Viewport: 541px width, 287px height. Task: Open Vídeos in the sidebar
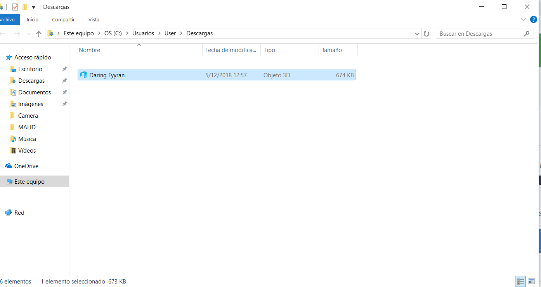point(27,151)
